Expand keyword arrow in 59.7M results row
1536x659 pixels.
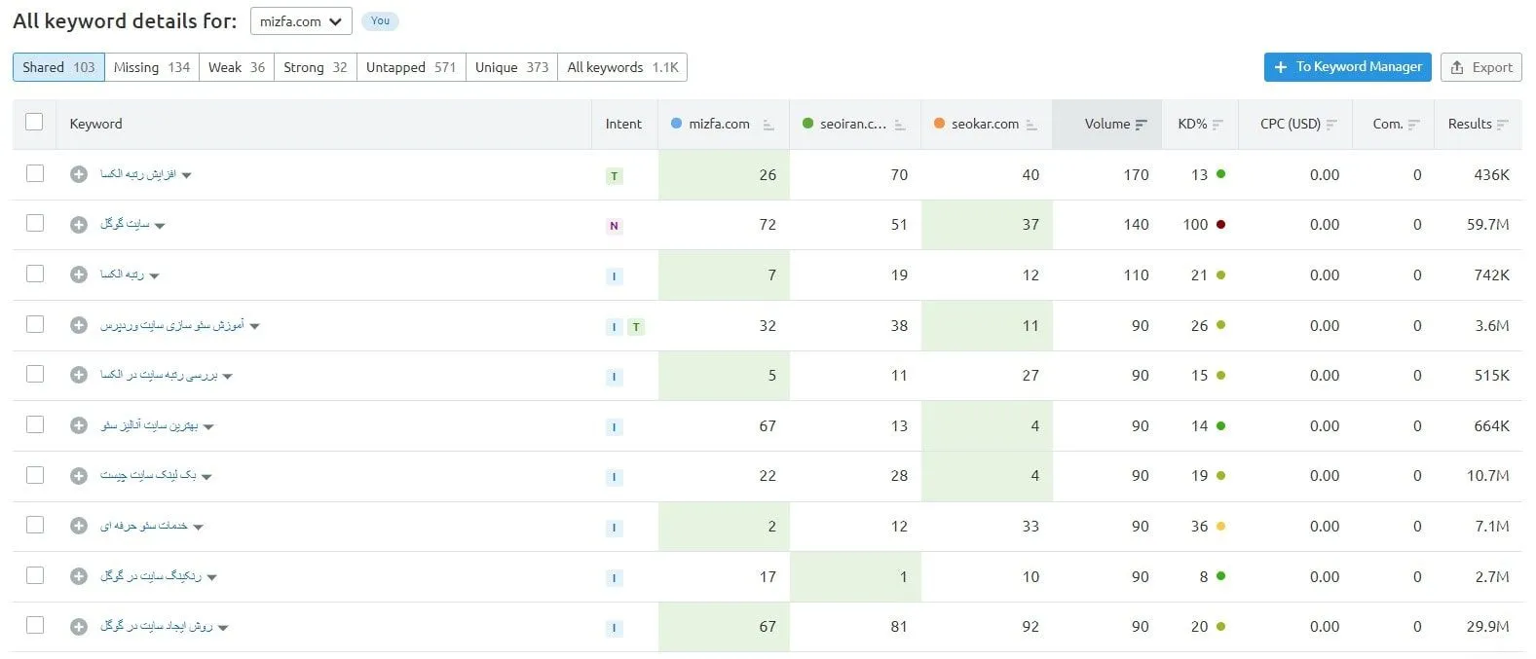click(x=160, y=226)
